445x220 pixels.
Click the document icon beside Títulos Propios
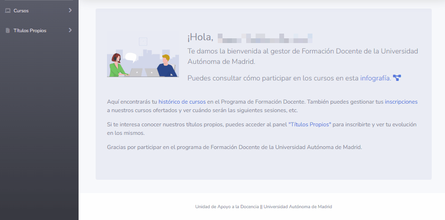(8, 31)
